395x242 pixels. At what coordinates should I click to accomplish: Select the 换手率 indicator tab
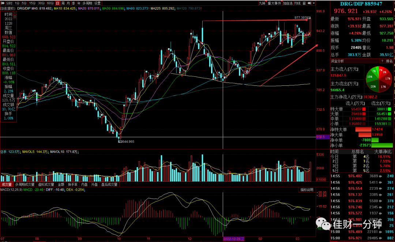[x=73, y=184]
